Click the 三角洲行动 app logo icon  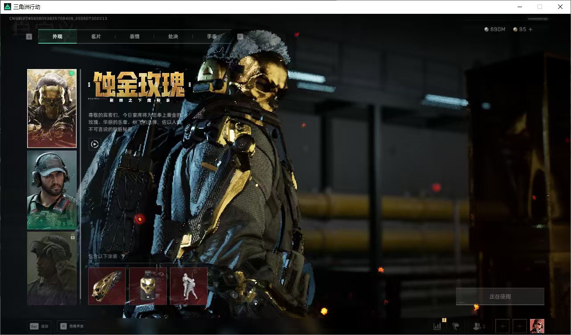[x=7, y=7]
